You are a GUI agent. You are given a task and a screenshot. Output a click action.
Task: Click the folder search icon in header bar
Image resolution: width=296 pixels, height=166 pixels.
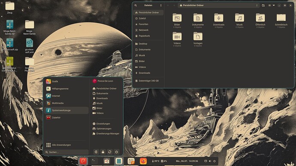coord(263,6)
